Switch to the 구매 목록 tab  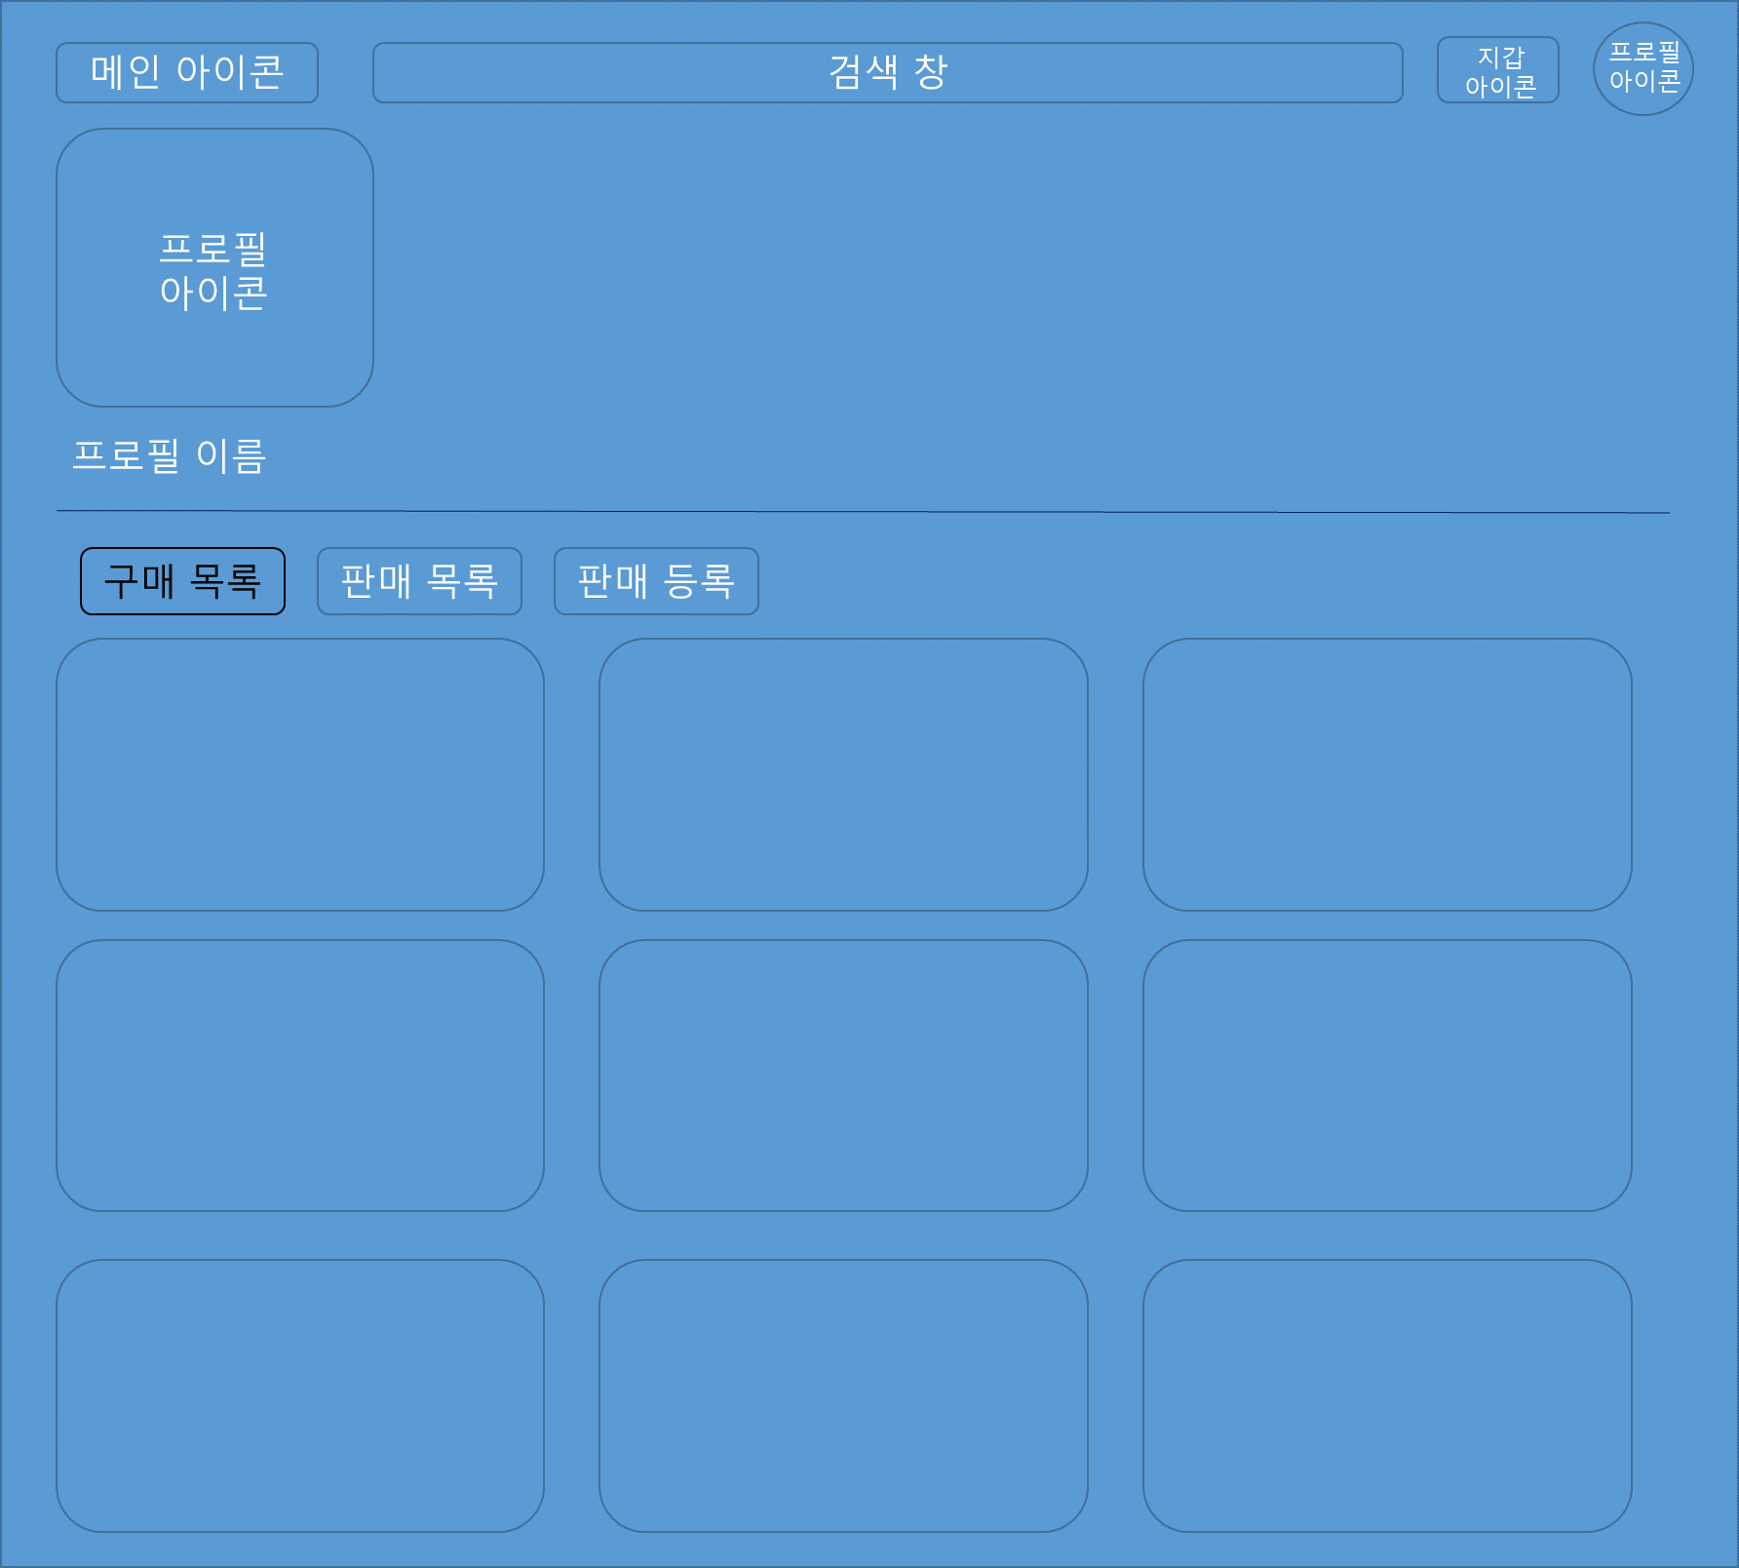(x=182, y=581)
